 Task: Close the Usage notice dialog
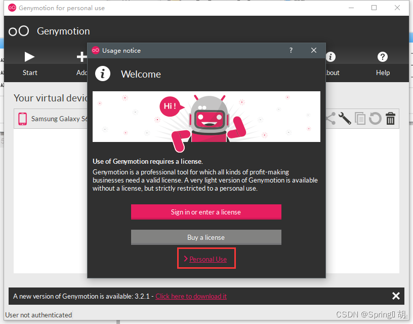click(314, 50)
